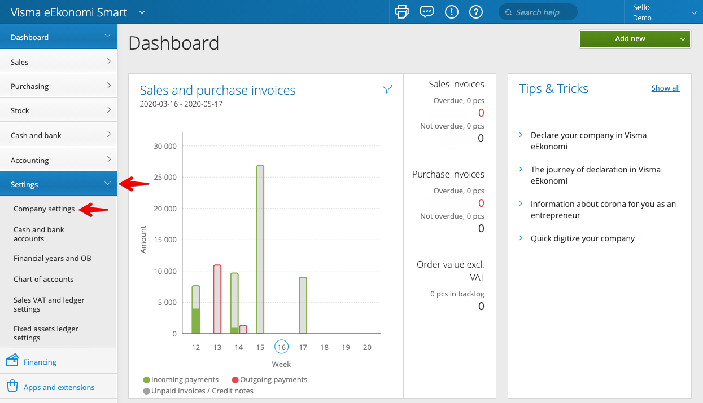Viewport: 703px width, 403px height.
Task: Toggle Incoming payments legend item
Action: point(181,380)
